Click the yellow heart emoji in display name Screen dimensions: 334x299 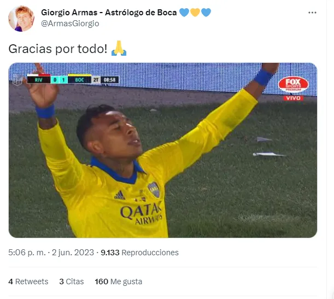point(195,13)
